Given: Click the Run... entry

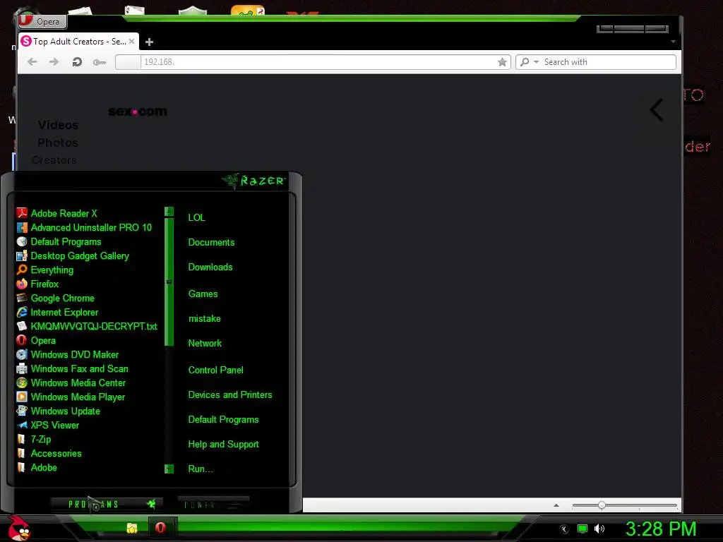Looking at the screenshot, I should click(201, 469).
